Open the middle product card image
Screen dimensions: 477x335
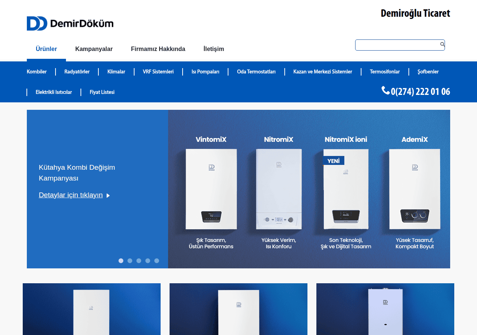point(238,309)
